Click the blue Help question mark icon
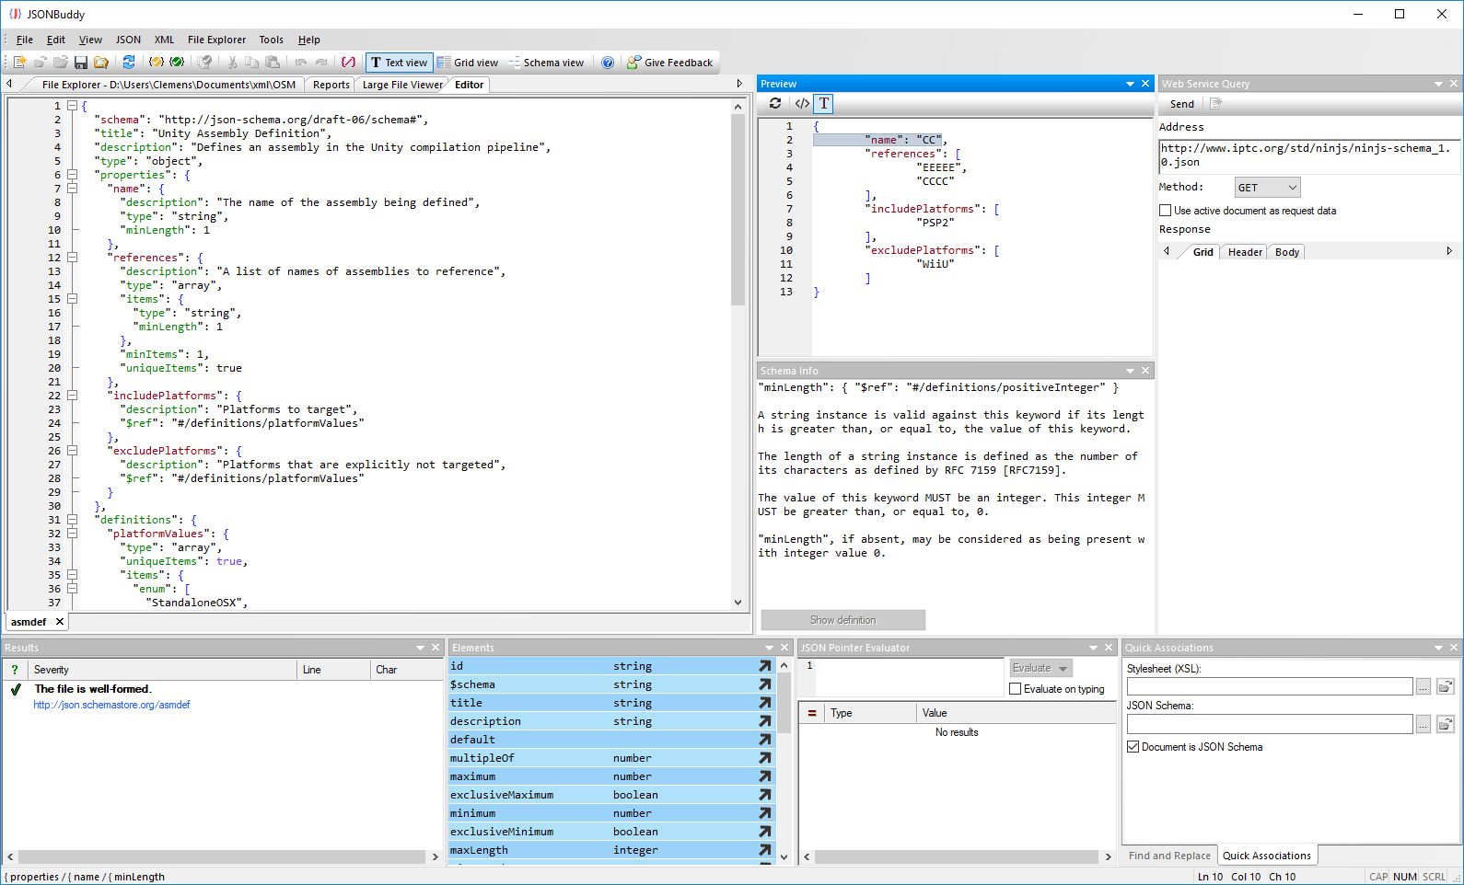Viewport: 1464px width, 885px height. pyautogui.click(x=608, y=63)
